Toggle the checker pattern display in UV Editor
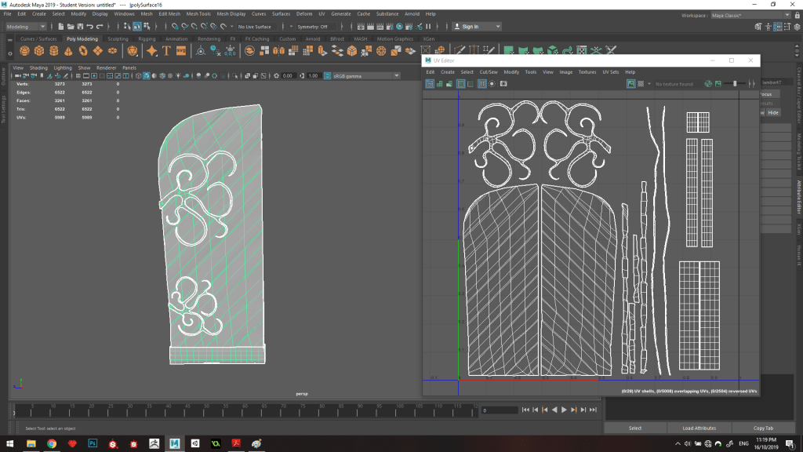The height and width of the screenshot is (452, 803). pos(641,83)
